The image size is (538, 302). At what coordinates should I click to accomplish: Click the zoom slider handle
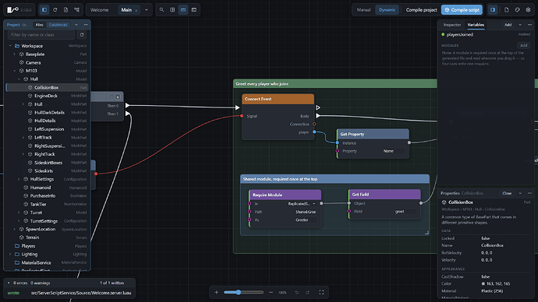[238, 292]
